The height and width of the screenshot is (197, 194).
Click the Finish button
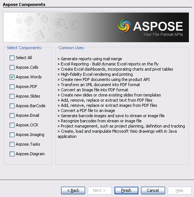point(126,190)
